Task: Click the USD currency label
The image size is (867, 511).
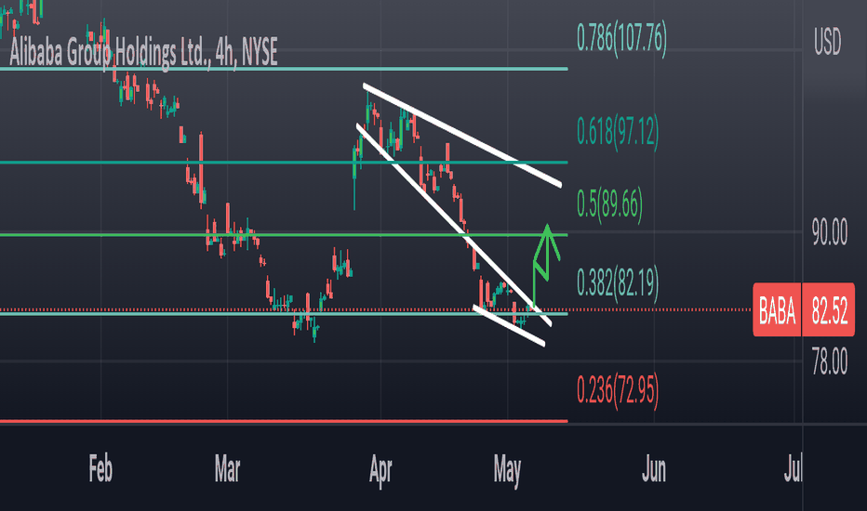Action: [x=827, y=42]
